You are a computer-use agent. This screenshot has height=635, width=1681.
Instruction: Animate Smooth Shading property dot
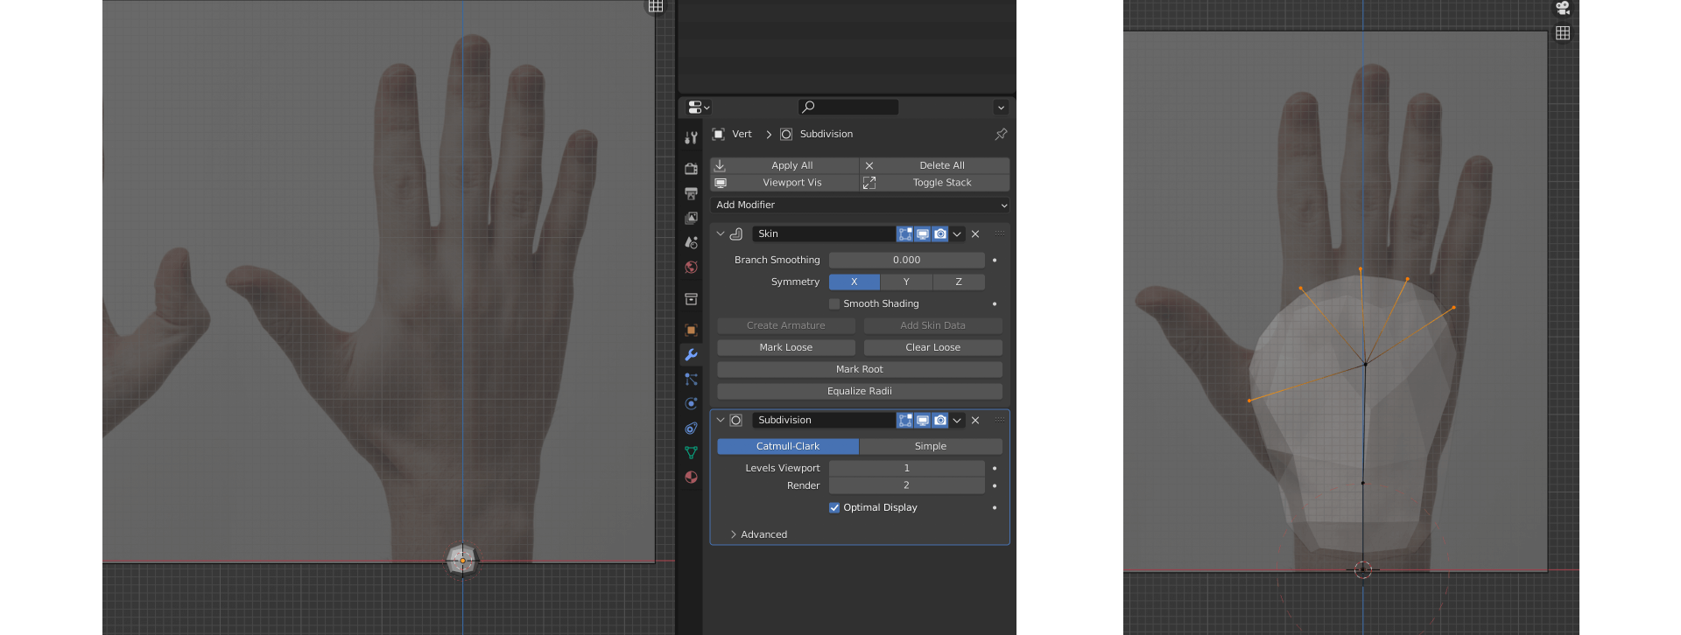995,304
